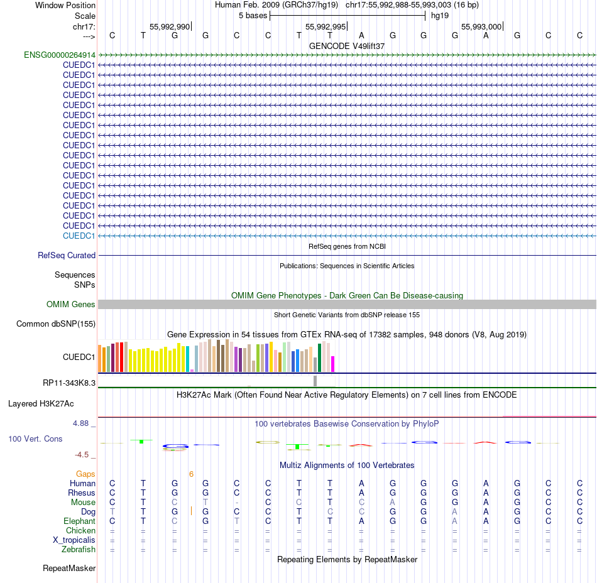Click the large blue G conservation logo

175,446
